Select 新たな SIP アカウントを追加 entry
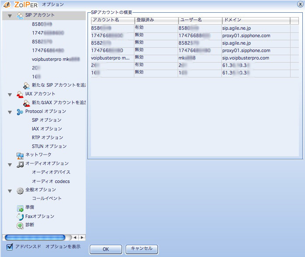 coord(59,85)
